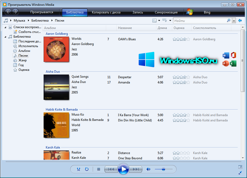Sort by the Соисполнитель column header

pyautogui.click(x=211, y=28)
